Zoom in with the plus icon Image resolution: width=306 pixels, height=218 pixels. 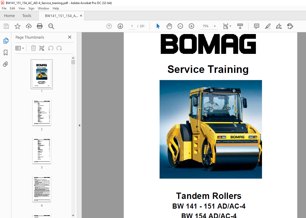pos(192,26)
